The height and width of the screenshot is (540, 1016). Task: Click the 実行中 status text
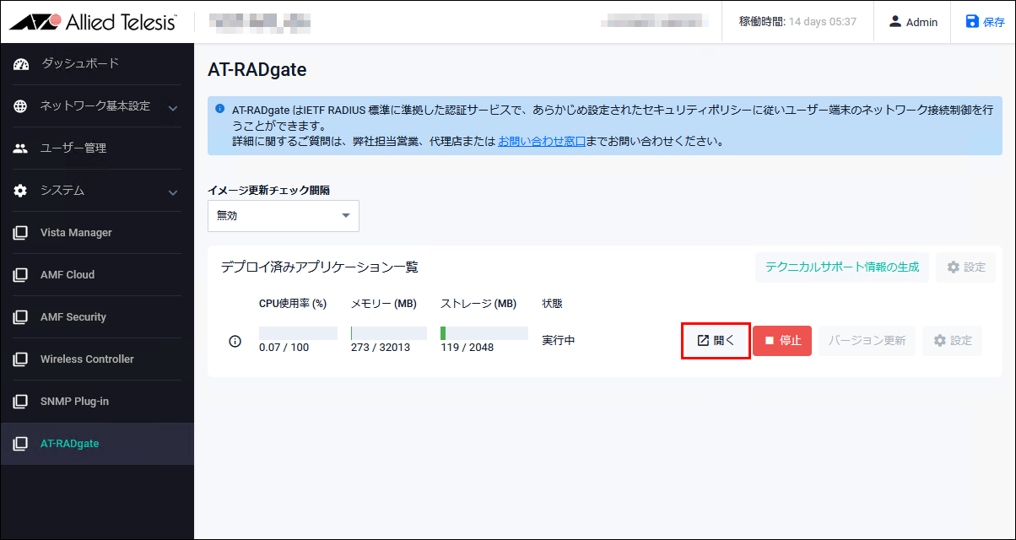coord(558,341)
